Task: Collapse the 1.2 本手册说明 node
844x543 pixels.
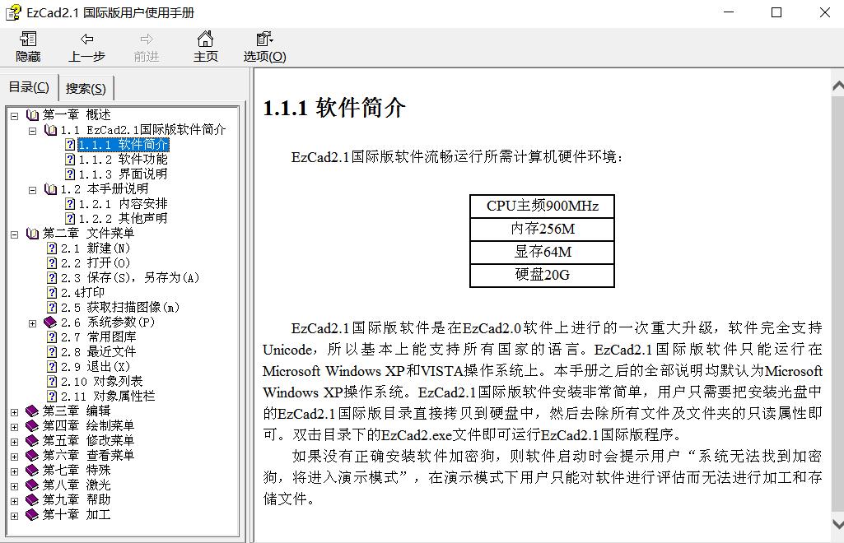Action: pyautogui.click(x=33, y=190)
